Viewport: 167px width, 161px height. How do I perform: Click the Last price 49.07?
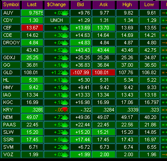click(32, 117)
